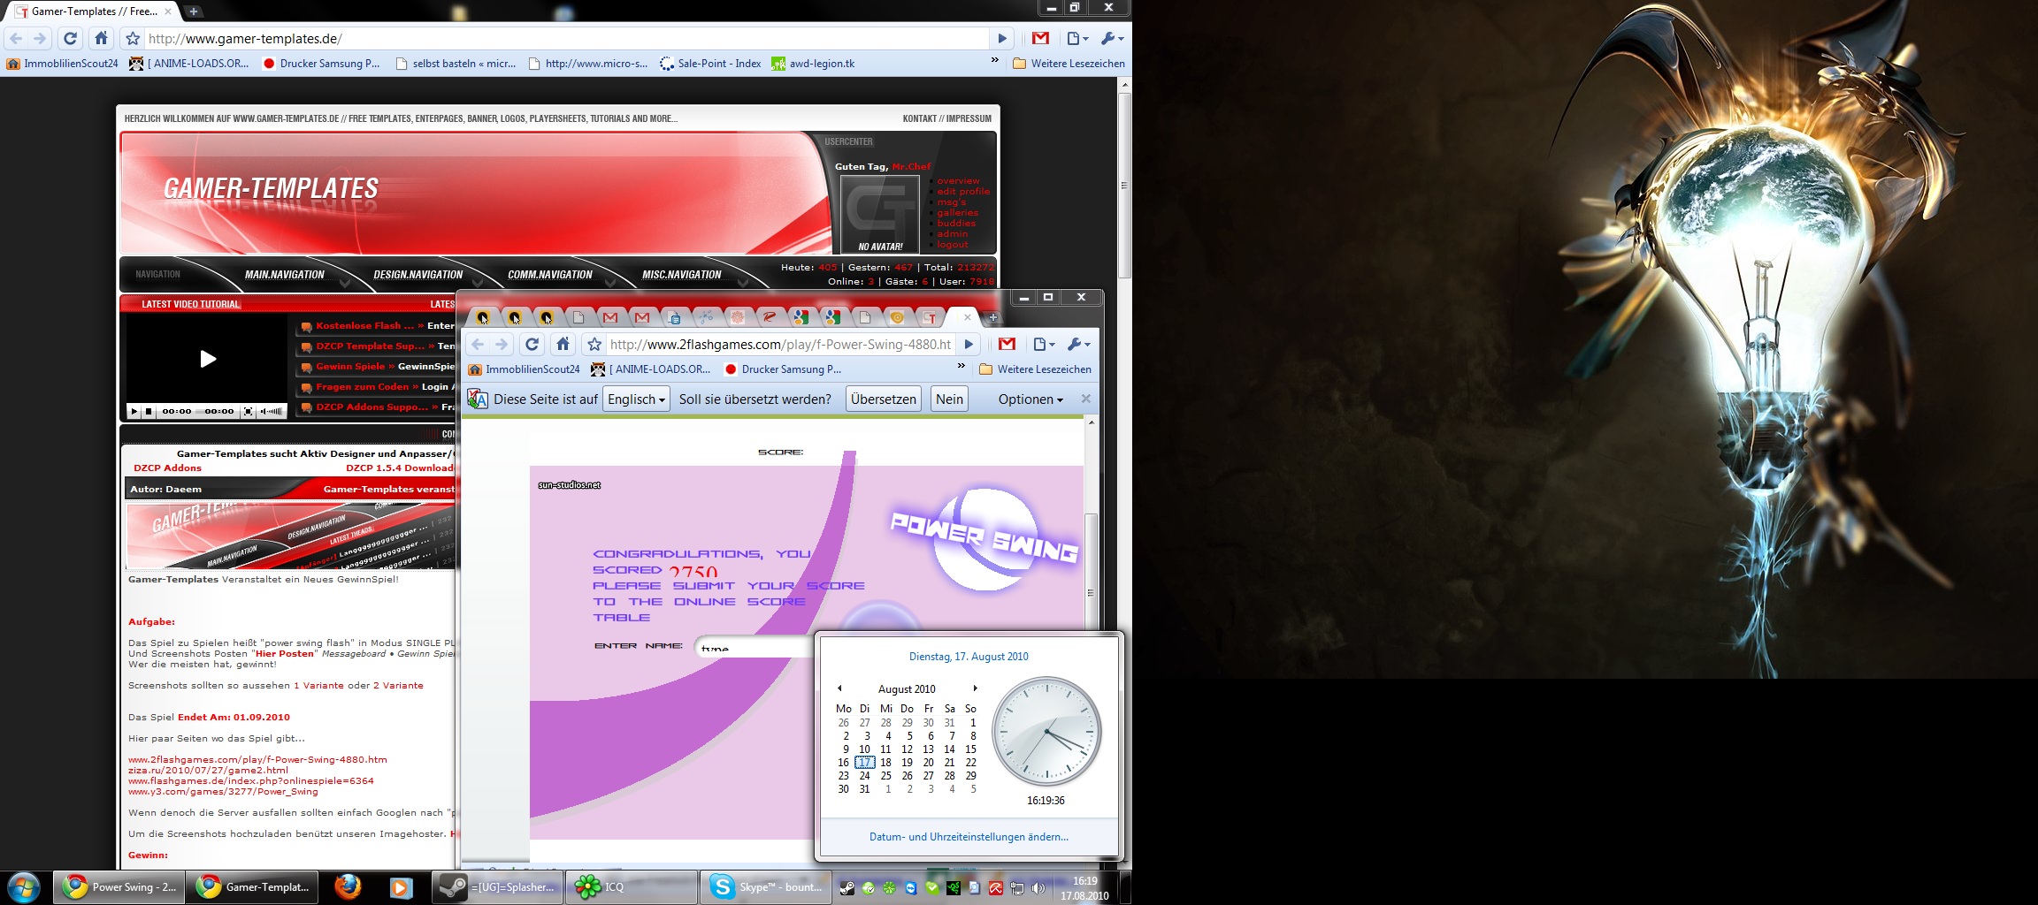
Task: Open Sale-Point - Index bookmark
Action: point(710,64)
